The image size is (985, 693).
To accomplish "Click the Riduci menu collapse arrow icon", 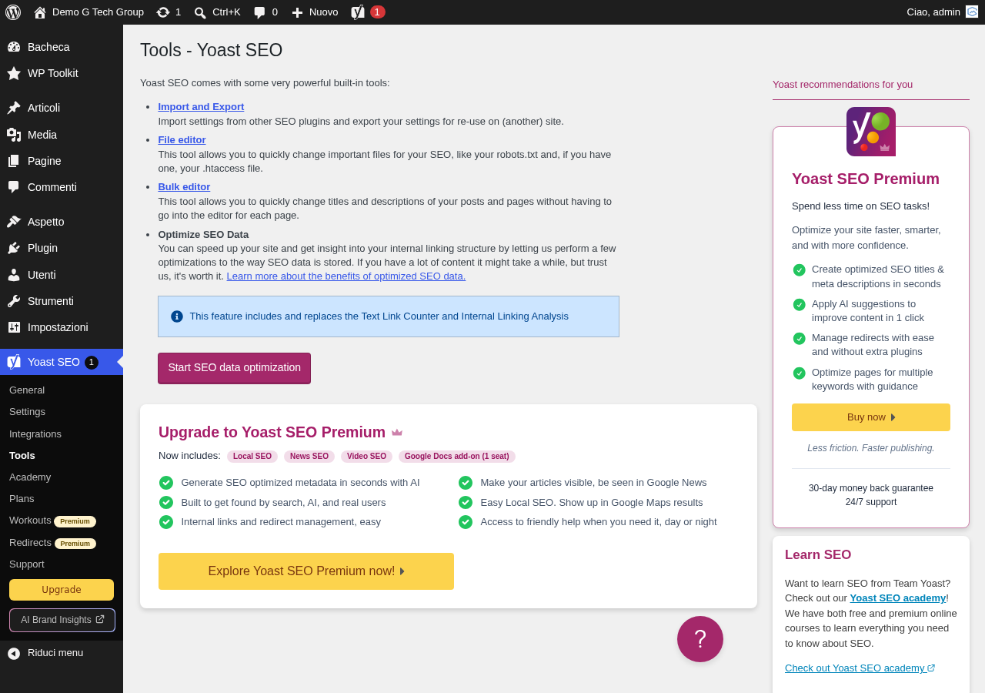I will (x=14, y=653).
